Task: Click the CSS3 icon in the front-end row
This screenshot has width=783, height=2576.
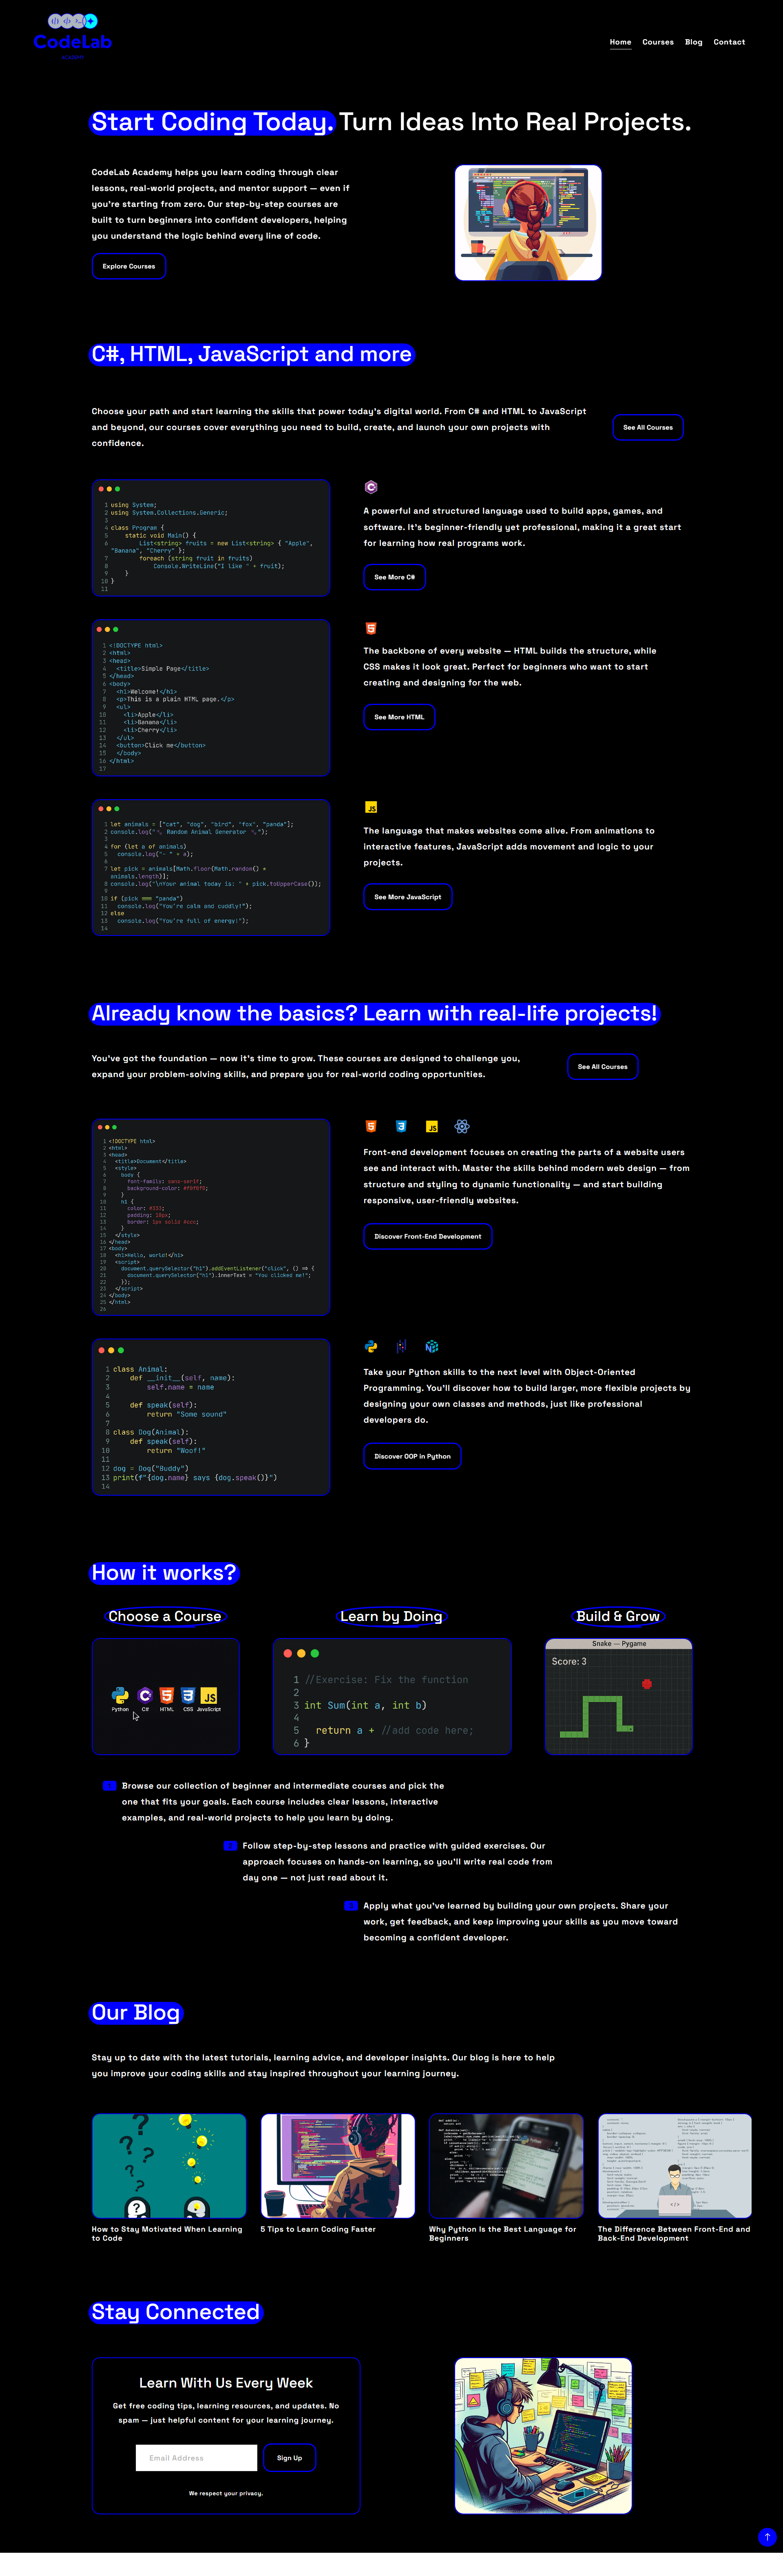Action: (x=401, y=1126)
